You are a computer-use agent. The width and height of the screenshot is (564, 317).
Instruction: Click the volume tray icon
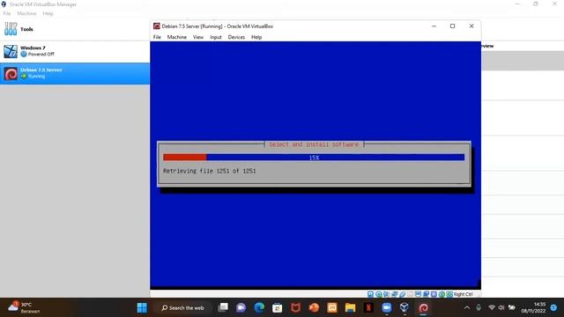point(501,307)
